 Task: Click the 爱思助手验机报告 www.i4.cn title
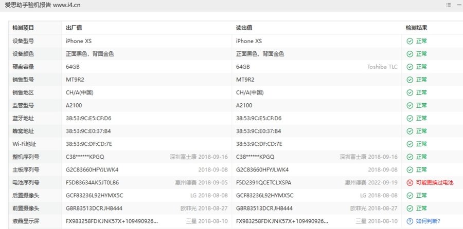tap(43, 5)
